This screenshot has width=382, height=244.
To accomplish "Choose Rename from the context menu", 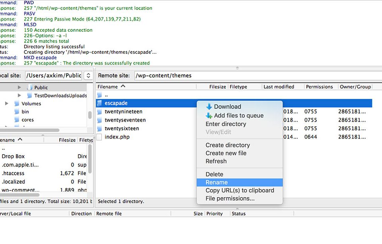I will [216, 182].
